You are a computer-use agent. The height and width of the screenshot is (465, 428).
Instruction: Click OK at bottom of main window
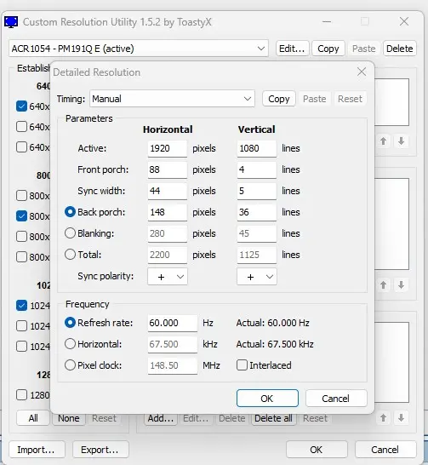(x=317, y=450)
